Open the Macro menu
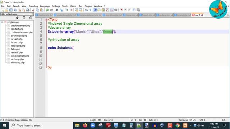The image size is (230, 129). tap(73, 6)
